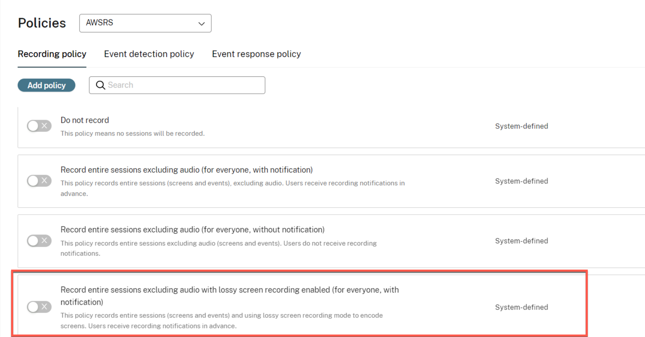
Task: Click the 'for everyone, with notification)' policy title
Action: coord(187,170)
